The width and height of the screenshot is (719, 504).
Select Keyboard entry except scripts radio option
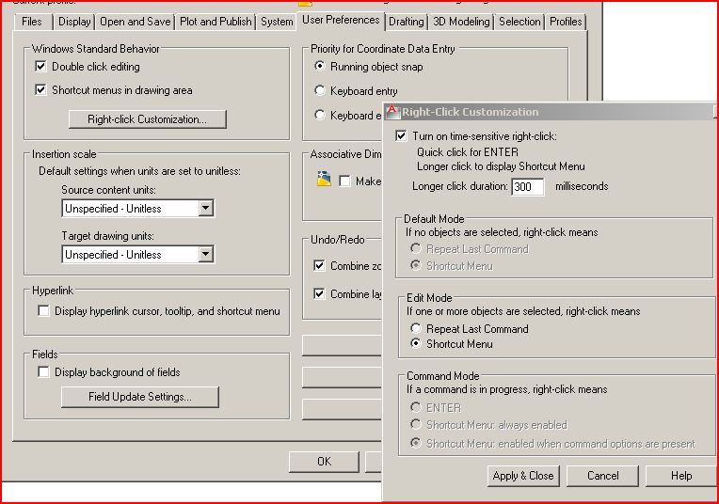click(320, 115)
